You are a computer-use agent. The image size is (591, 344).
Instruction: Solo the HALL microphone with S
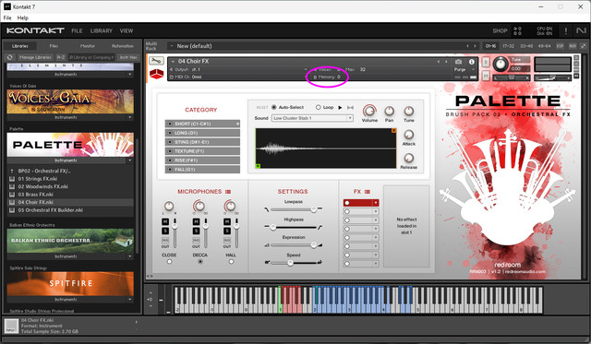tap(227, 231)
